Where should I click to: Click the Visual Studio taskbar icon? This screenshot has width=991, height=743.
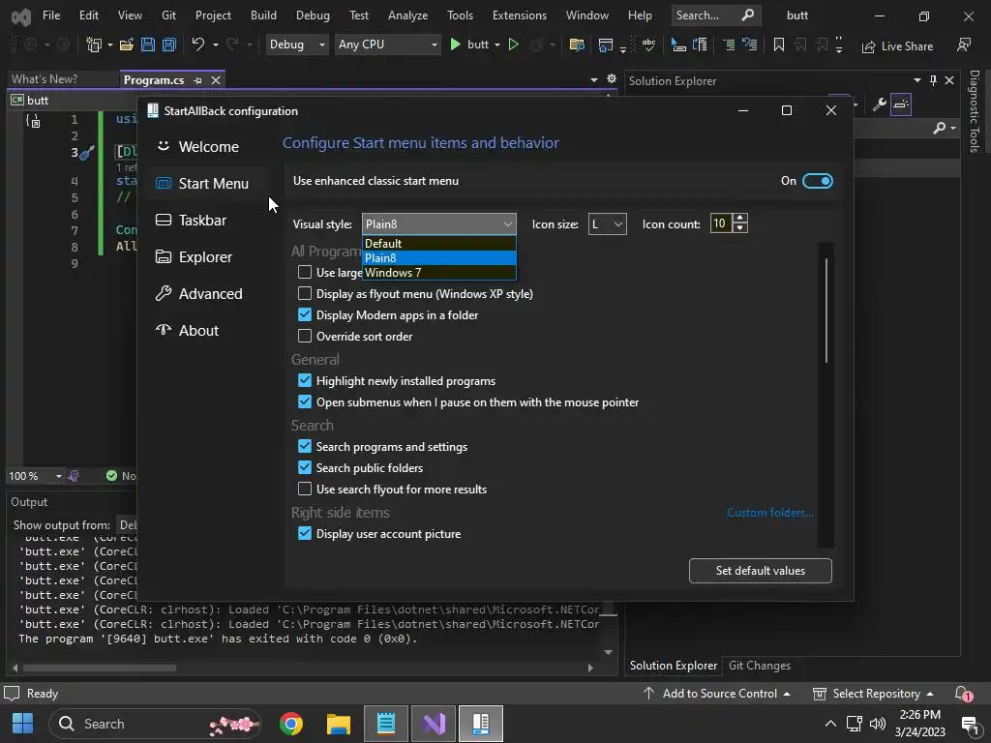point(434,724)
